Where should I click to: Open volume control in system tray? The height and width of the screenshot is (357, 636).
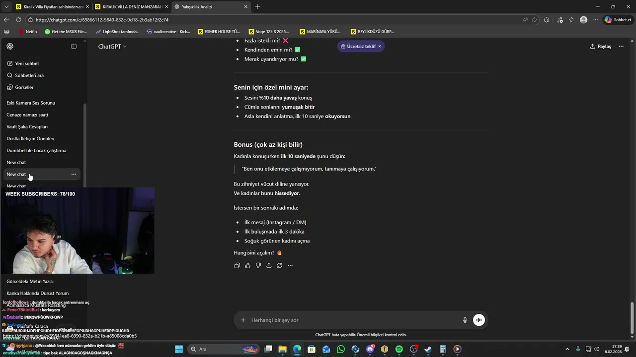(596, 349)
